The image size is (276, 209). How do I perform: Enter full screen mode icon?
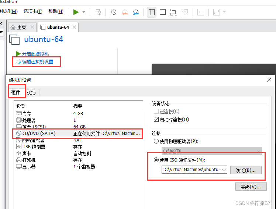(173, 12)
